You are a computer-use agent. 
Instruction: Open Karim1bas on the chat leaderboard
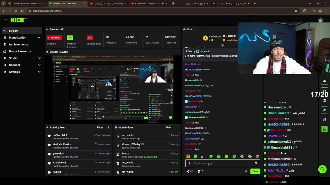pyautogui.click(x=215, y=36)
